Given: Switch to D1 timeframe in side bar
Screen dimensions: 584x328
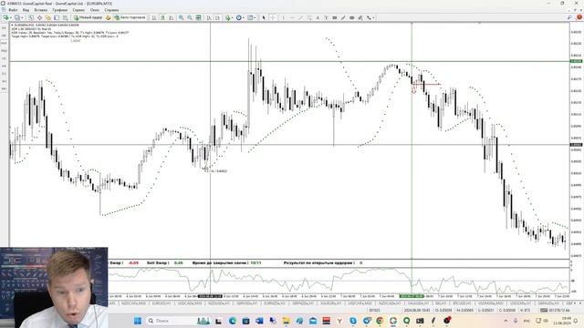Looking at the screenshot, I should tap(4, 74).
